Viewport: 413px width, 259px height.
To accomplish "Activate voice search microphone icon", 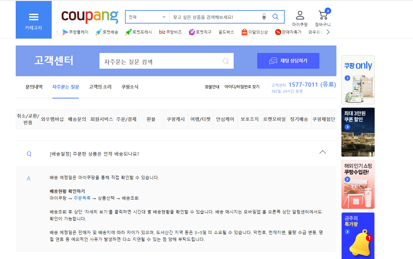I will click(264, 17).
